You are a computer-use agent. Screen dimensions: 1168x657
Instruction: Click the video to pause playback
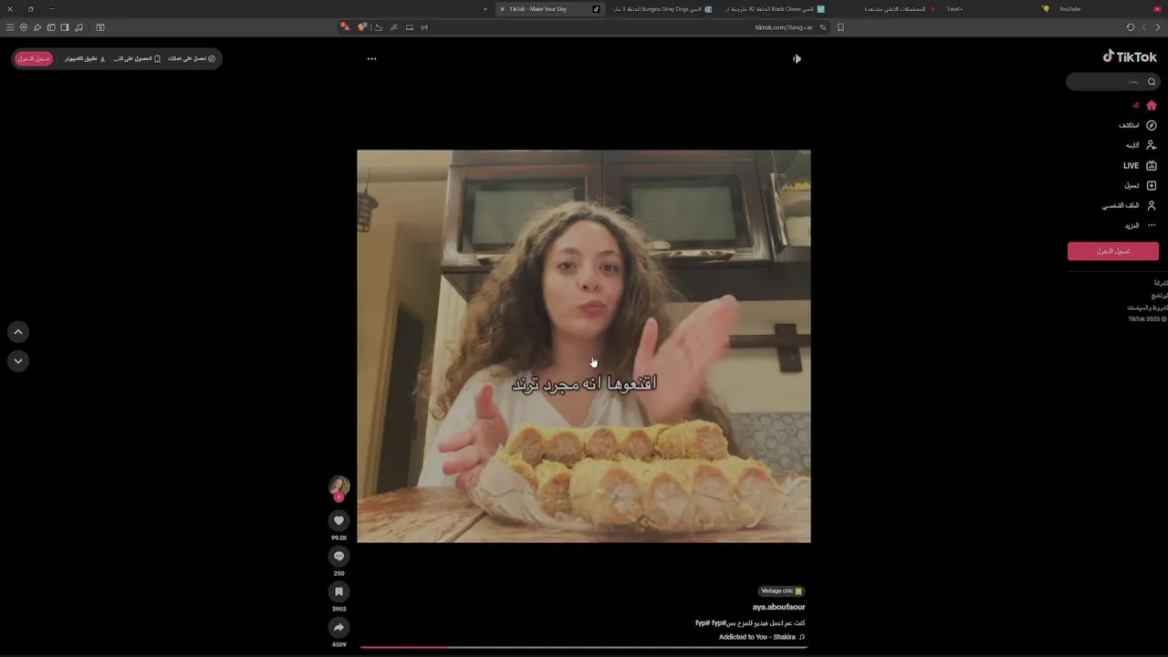[x=584, y=346]
